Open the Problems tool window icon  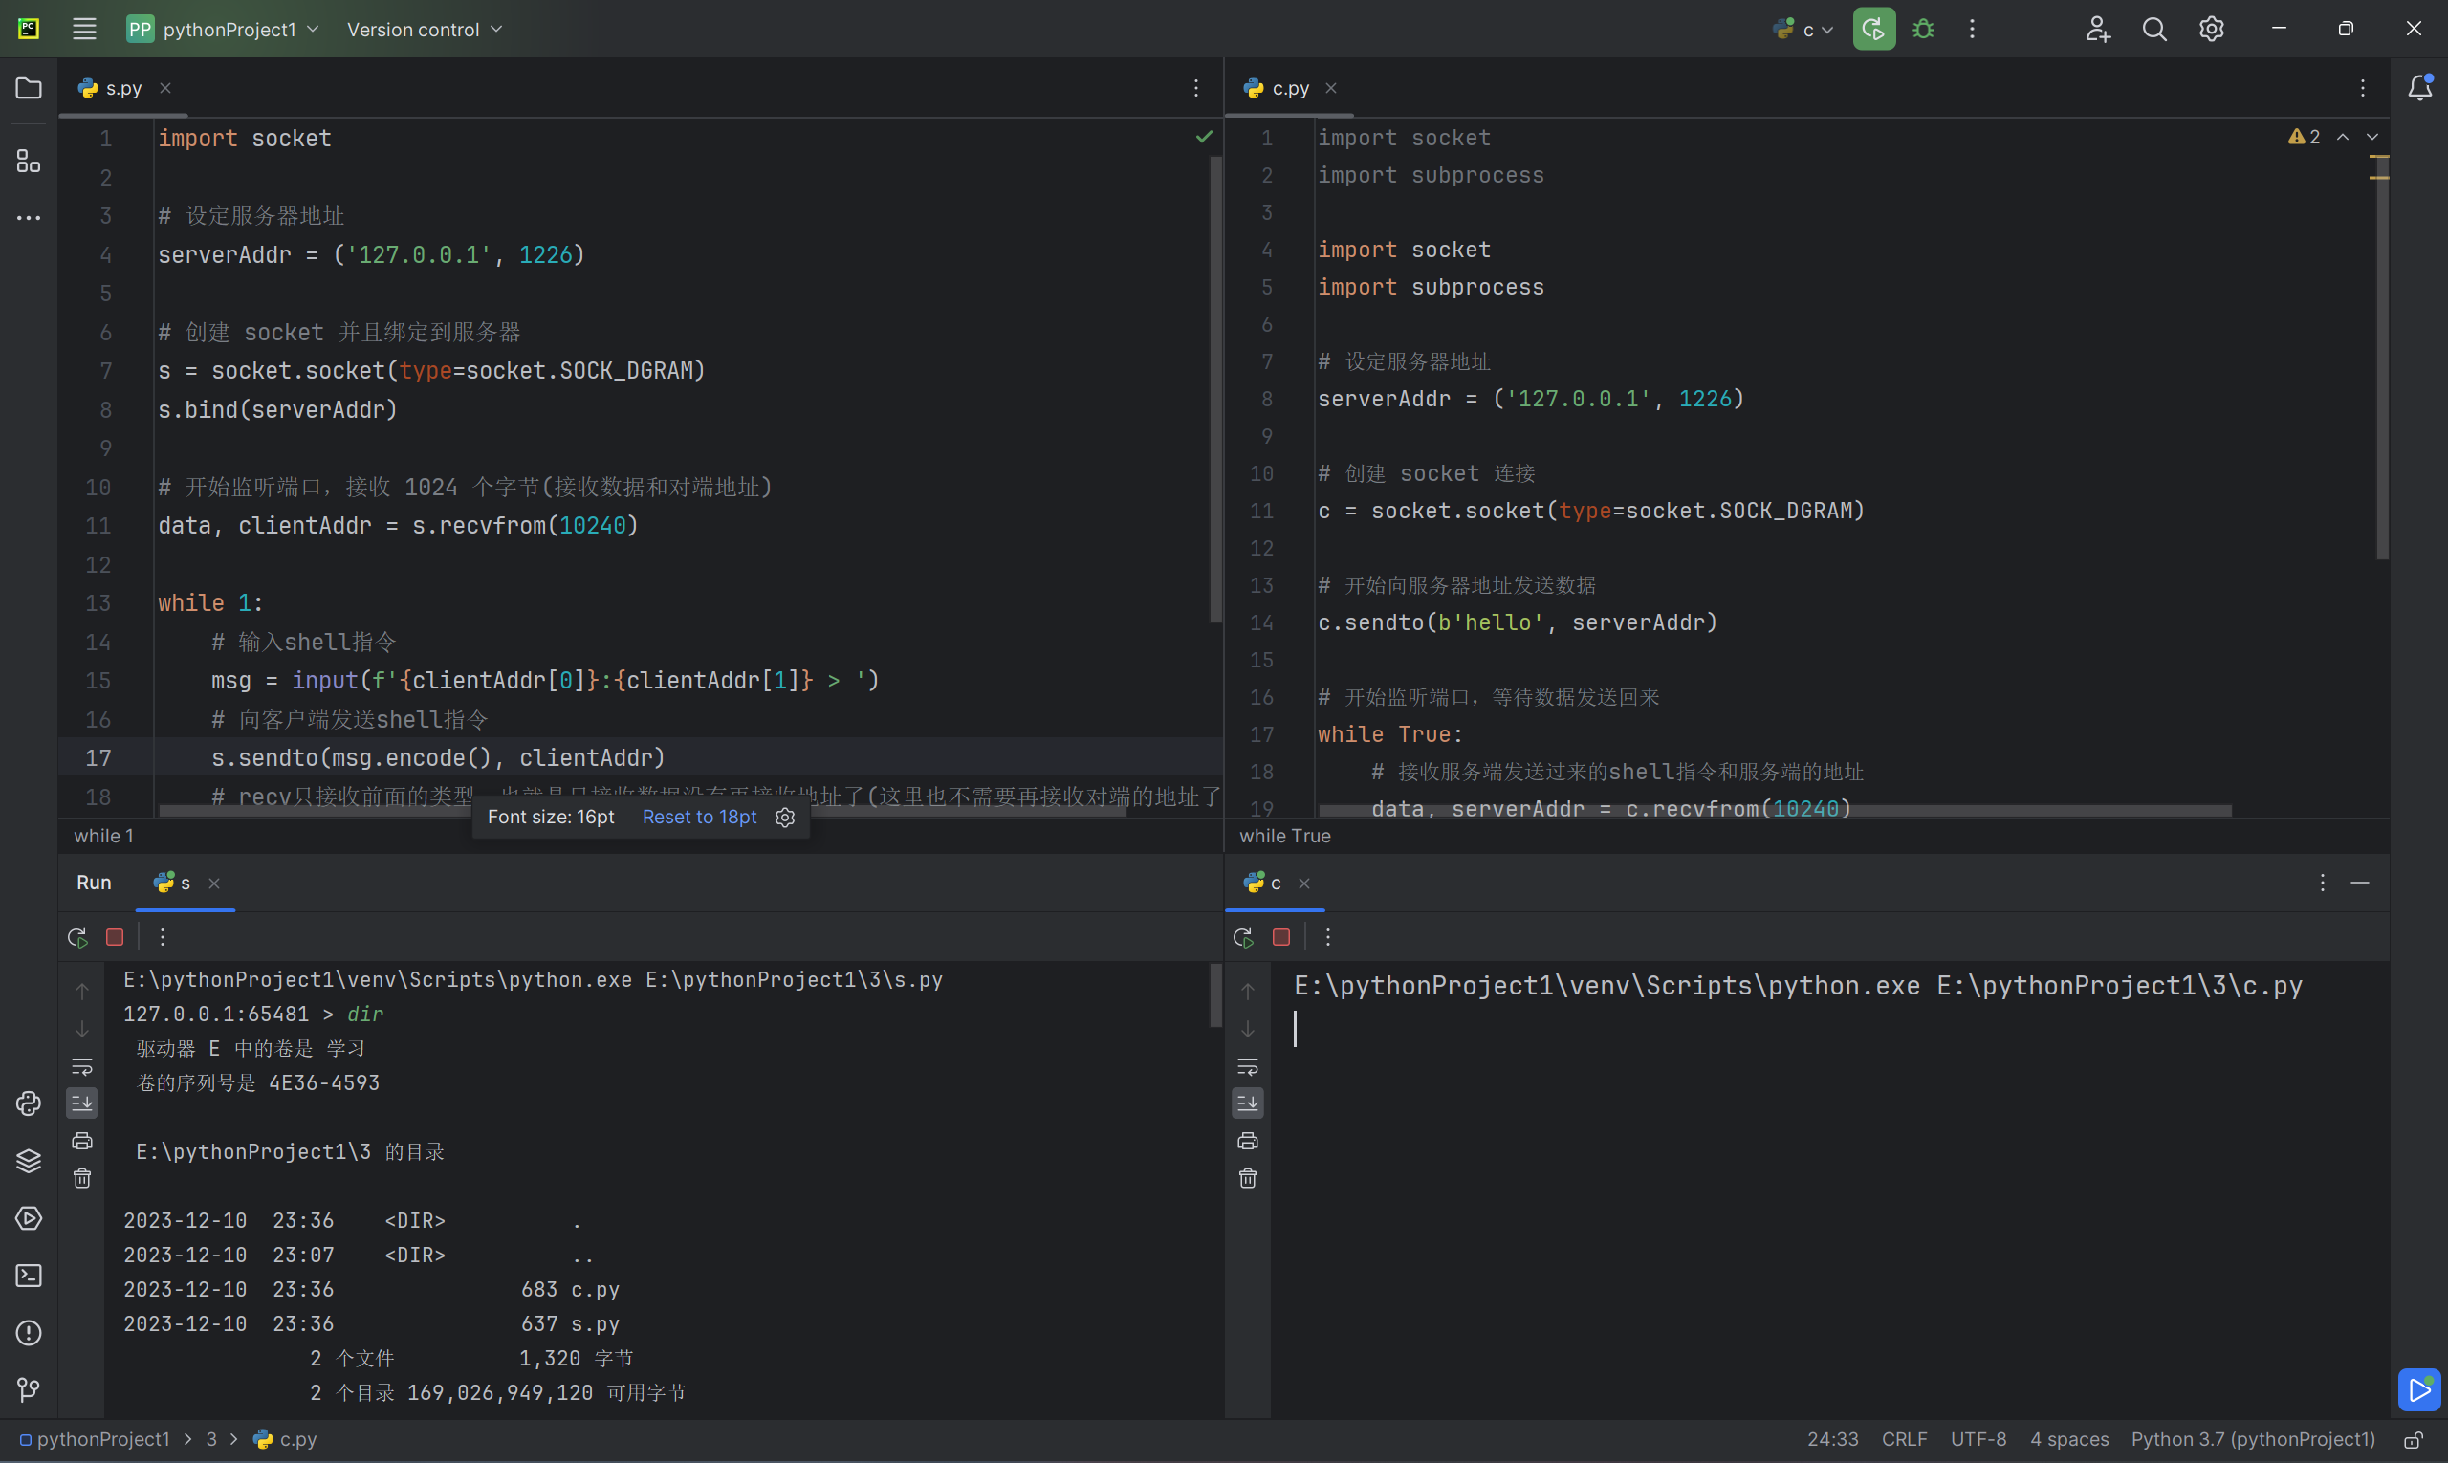[29, 1333]
